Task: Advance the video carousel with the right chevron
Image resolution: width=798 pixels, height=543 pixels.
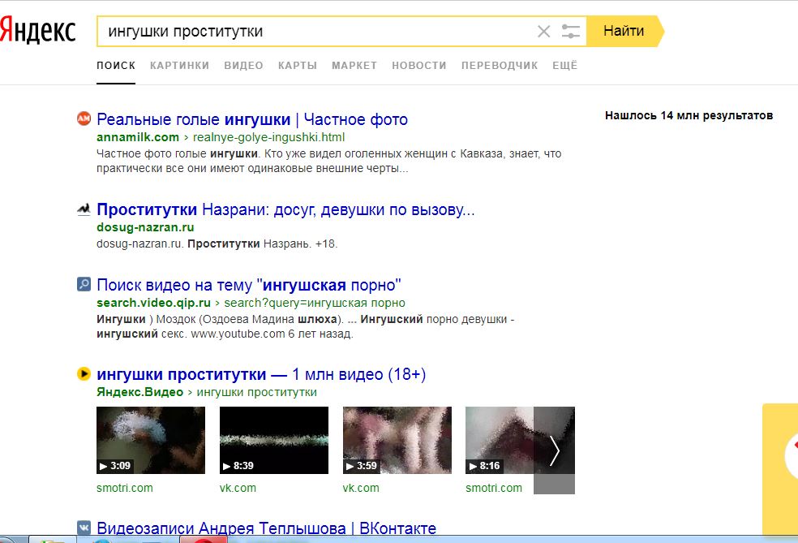Action: [554, 450]
